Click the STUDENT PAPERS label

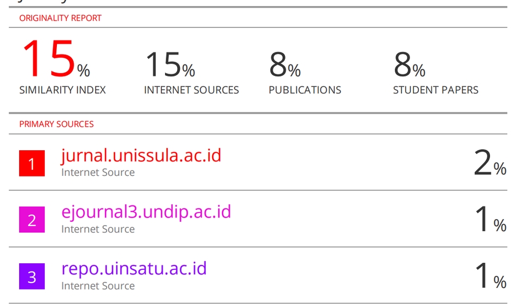click(436, 90)
